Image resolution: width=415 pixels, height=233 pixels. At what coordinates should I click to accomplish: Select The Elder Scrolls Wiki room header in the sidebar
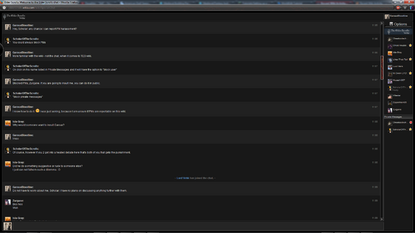(398, 32)
